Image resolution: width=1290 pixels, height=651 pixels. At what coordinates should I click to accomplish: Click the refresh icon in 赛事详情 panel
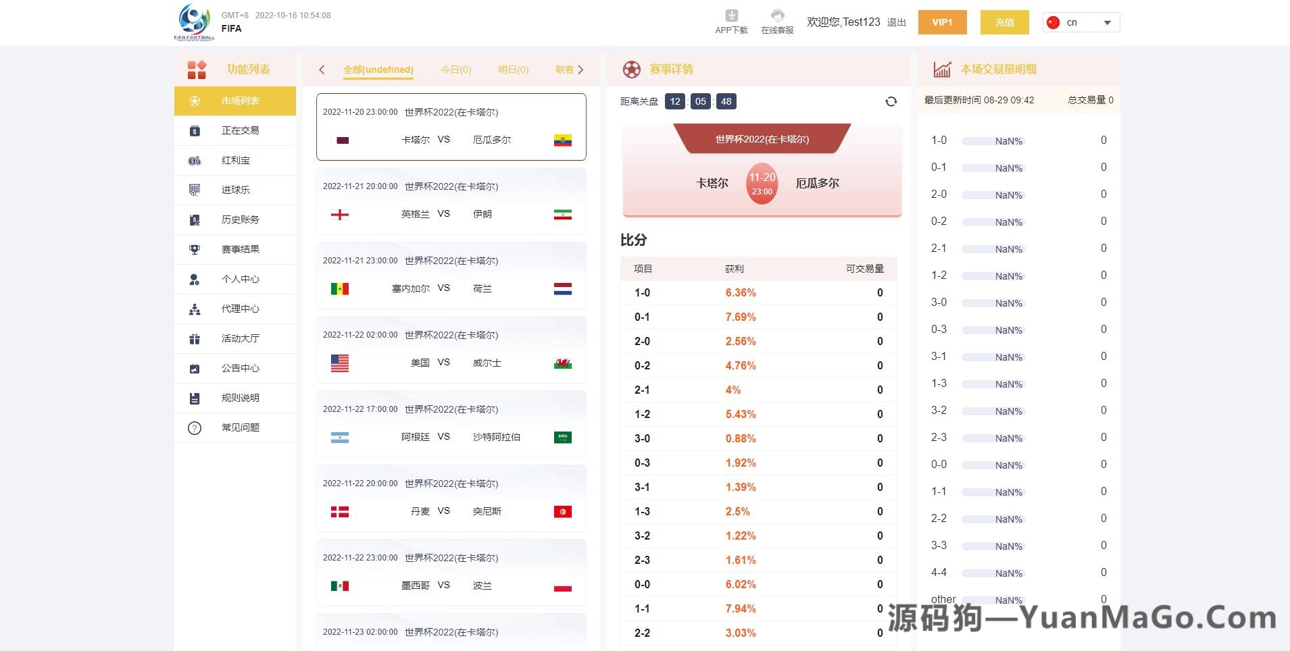[x=891, y=101]
